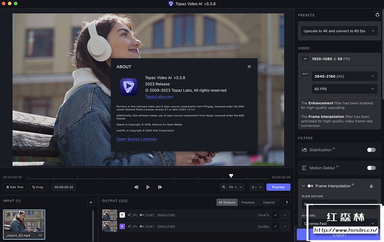This screenshot has width=384, height=242.
Task: Open the preset dropdown Upscale to 4K
Action: [339, 31]
